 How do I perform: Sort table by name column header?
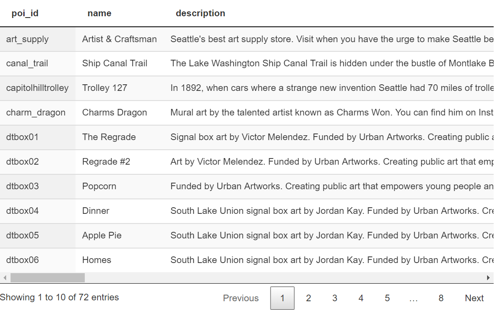tap(99, 13)
